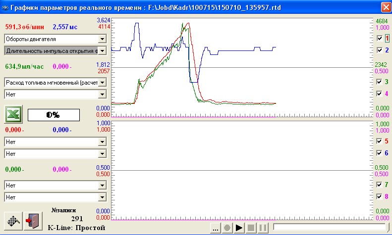Uncheck graph channel 5 checkbox
Viewport: 392px width, 235px height.
(379, 141)
